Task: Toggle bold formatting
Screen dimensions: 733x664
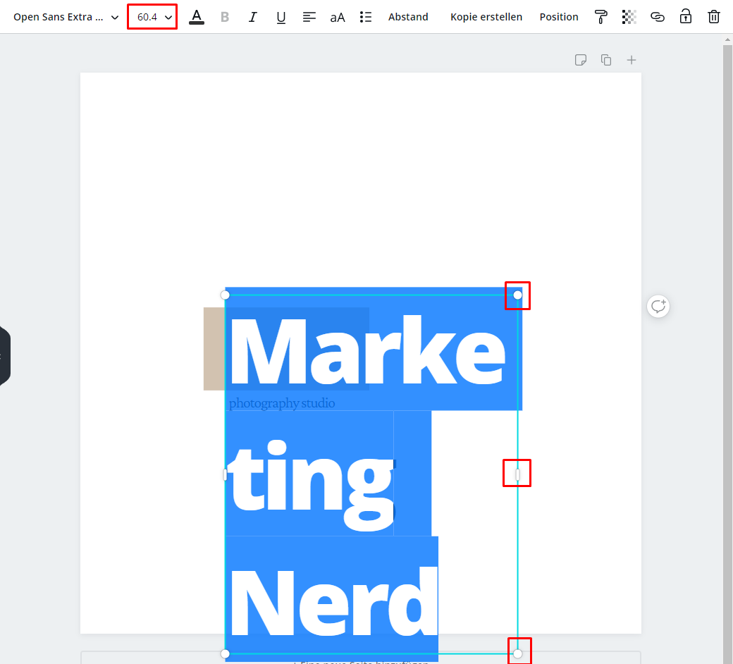Action: point(225,17)
